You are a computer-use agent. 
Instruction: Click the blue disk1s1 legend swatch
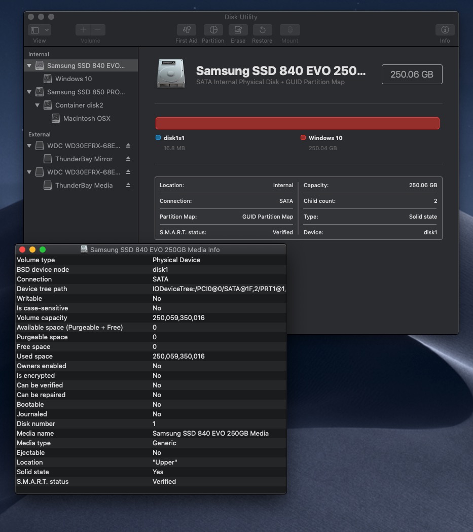point(158,138)
